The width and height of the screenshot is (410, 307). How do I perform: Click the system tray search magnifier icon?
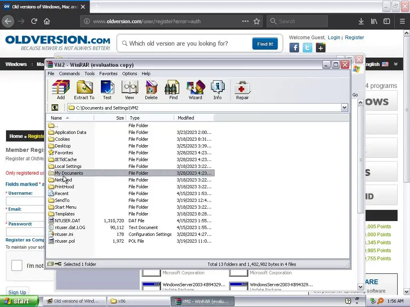(380, 301)
